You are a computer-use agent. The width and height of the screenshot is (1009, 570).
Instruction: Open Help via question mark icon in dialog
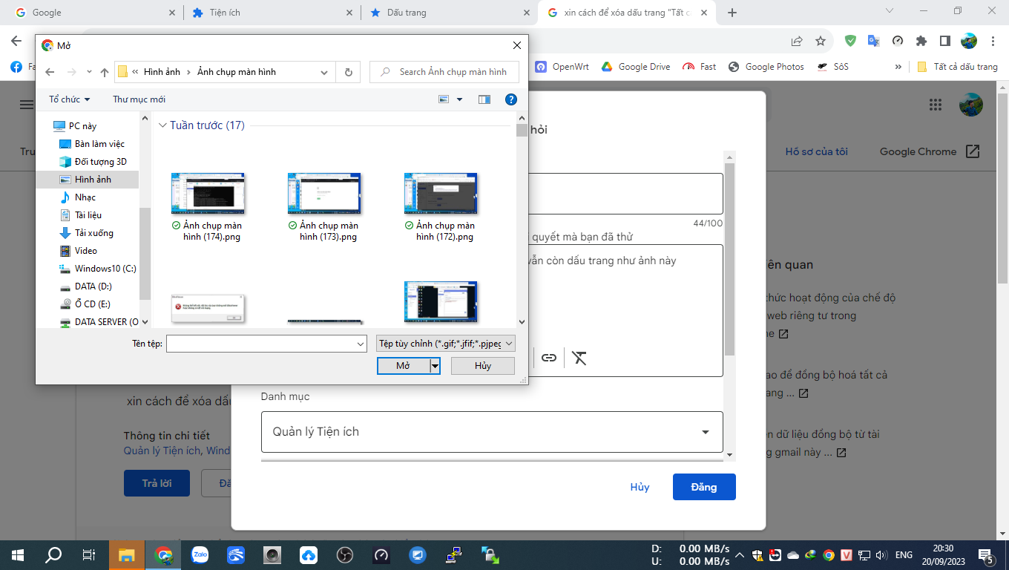(x=510, y=99)
